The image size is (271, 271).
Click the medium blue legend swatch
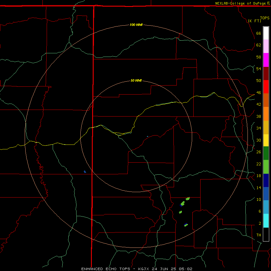click(x=266, y=194)
